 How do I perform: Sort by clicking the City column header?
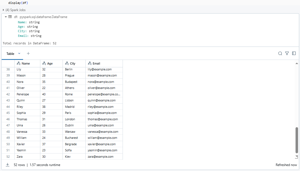point(70,63)
